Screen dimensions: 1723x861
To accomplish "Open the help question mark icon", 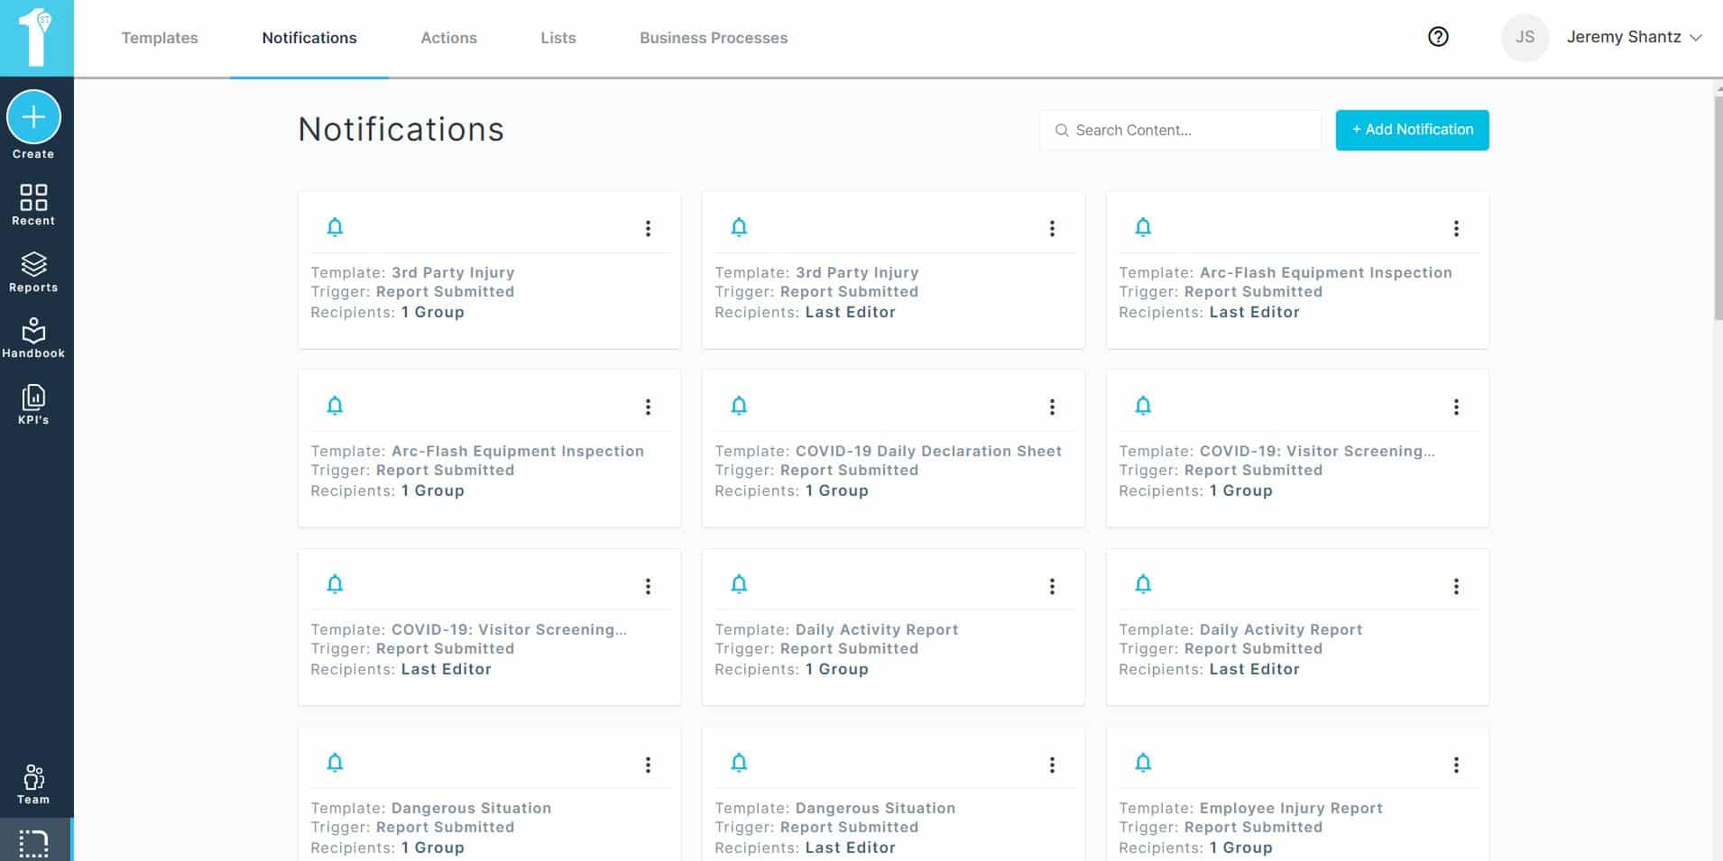I will tap(1438, 37).
